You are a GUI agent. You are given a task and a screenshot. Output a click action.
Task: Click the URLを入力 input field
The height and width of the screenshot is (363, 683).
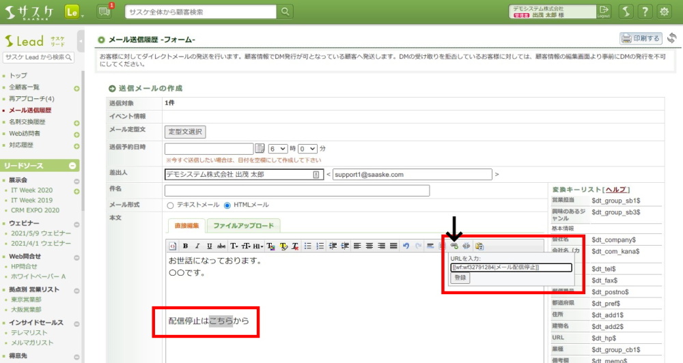(511, 267)
